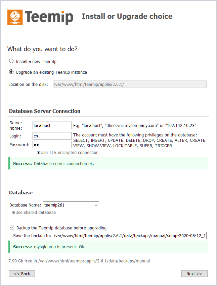Click the Use shared database label
217x286 pixels.
tap(36, 213)
